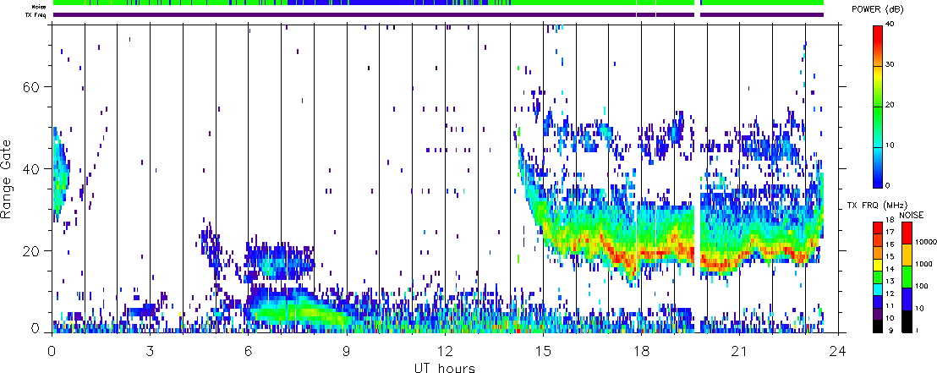Click the red top segment of the POWER color bar
Viewport: 937px width, 373px height.
point(877,46)
